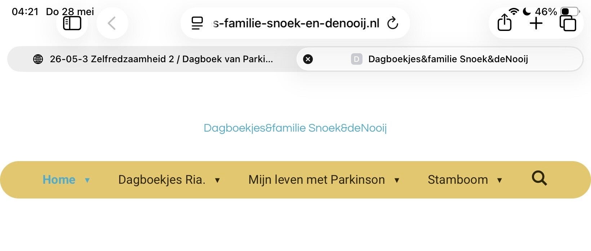
Task: Open the page reader menu icon
Action: (197, 23)
